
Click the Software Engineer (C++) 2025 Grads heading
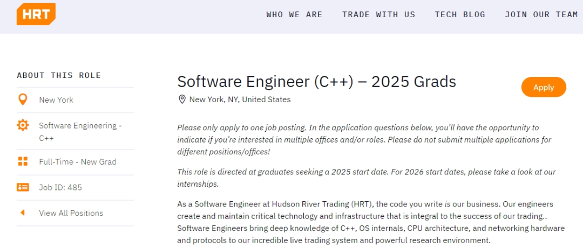(x=316, y=82)
